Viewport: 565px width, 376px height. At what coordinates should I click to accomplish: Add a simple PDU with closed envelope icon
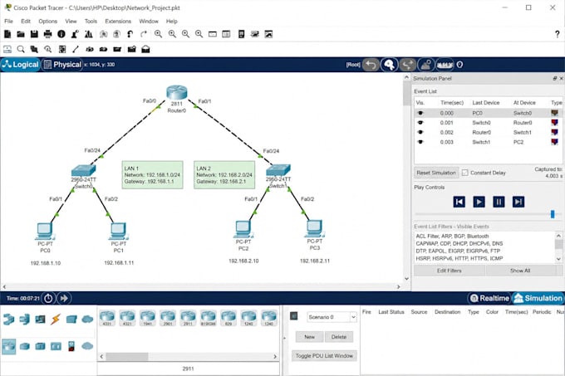132,49
